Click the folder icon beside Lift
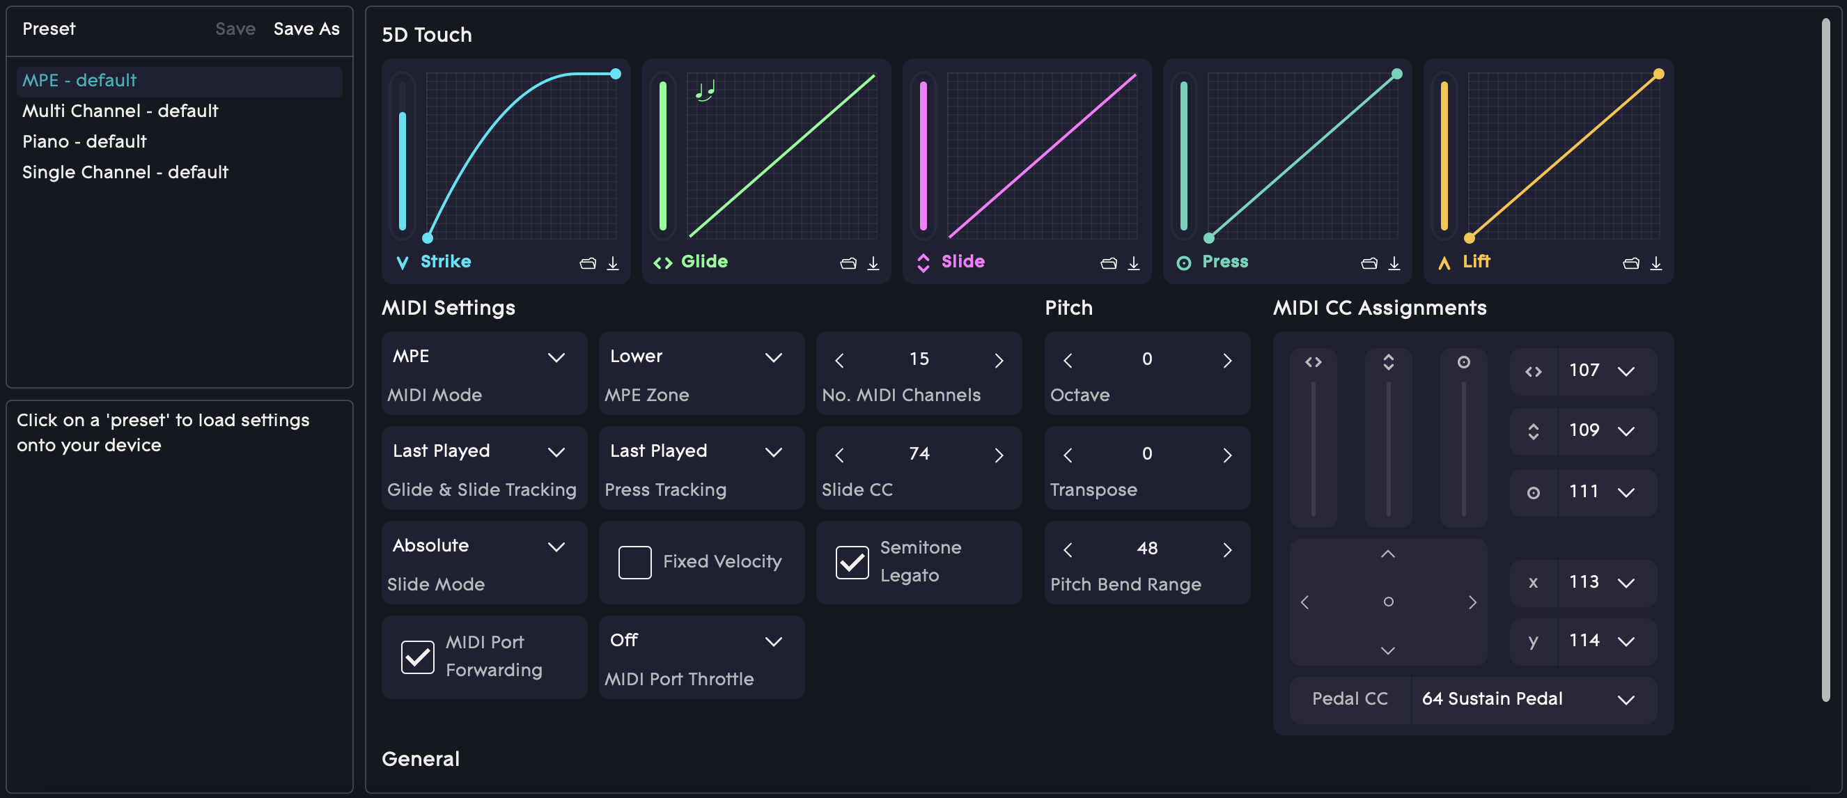The width and height of the screenshot is (1847, 798). click(x=1630, y=263)
